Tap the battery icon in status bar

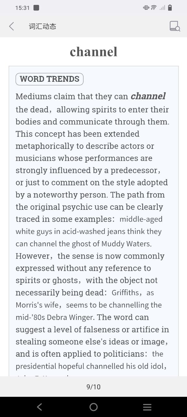170,8
